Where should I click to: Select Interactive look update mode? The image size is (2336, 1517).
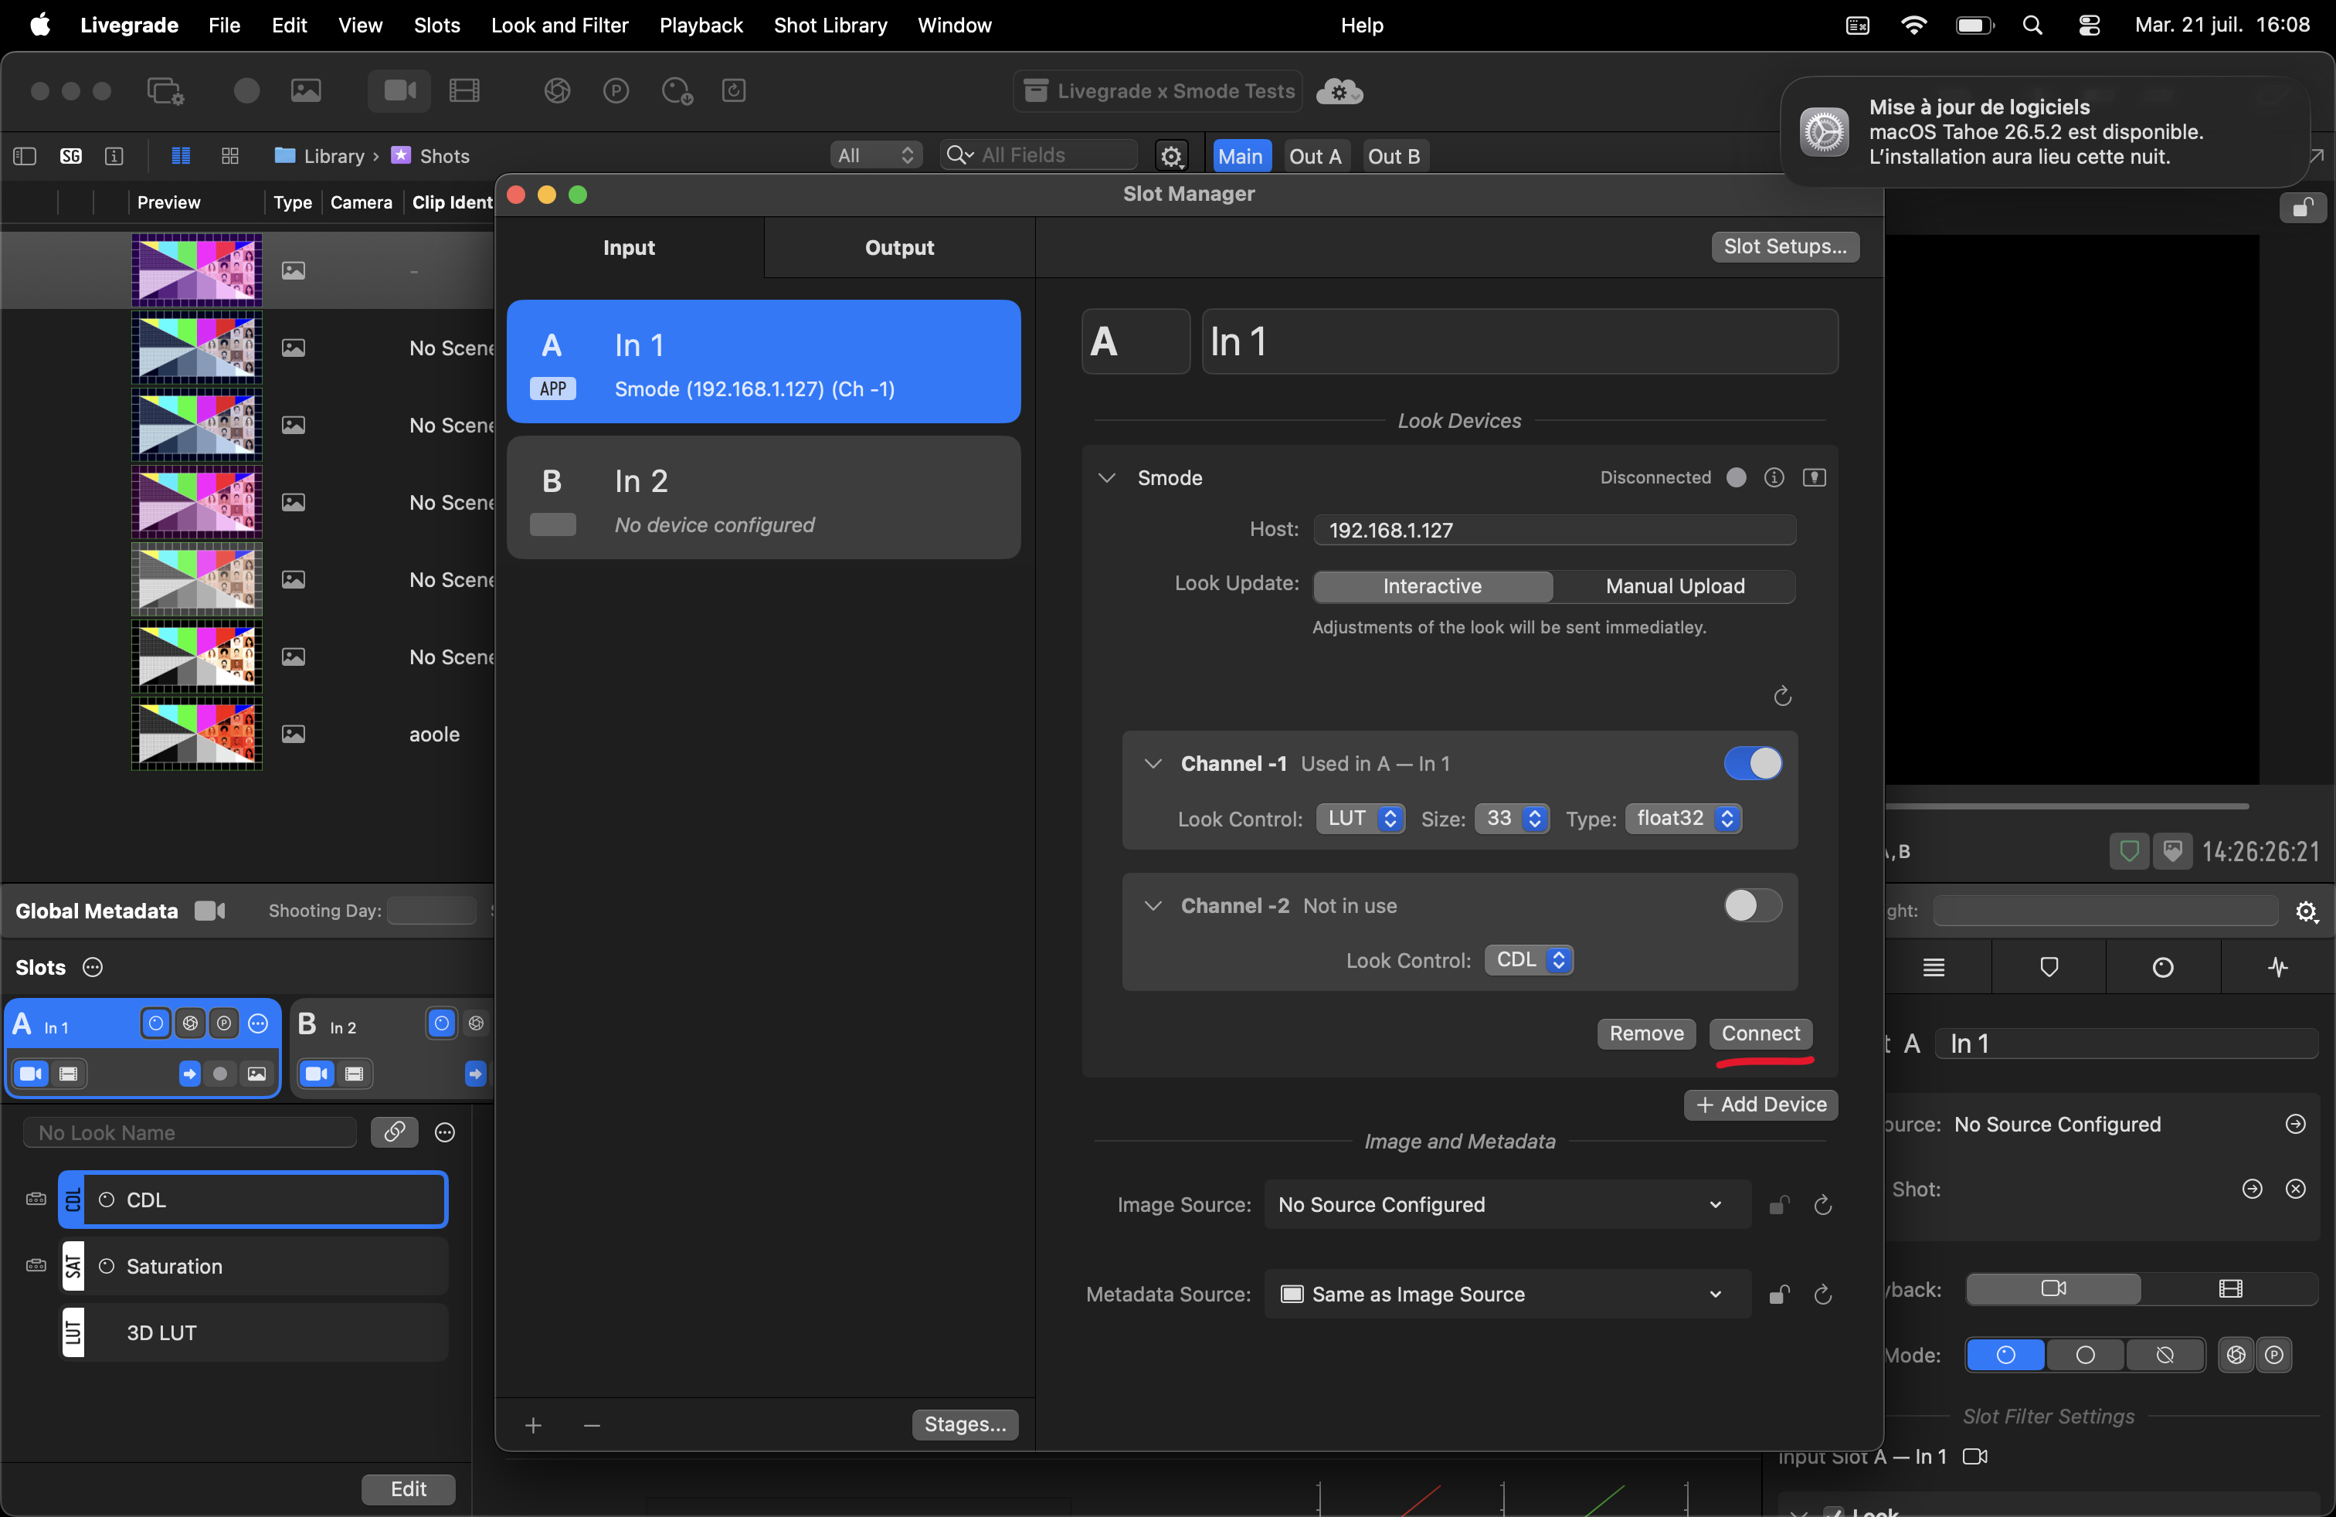coord(1432,585)
